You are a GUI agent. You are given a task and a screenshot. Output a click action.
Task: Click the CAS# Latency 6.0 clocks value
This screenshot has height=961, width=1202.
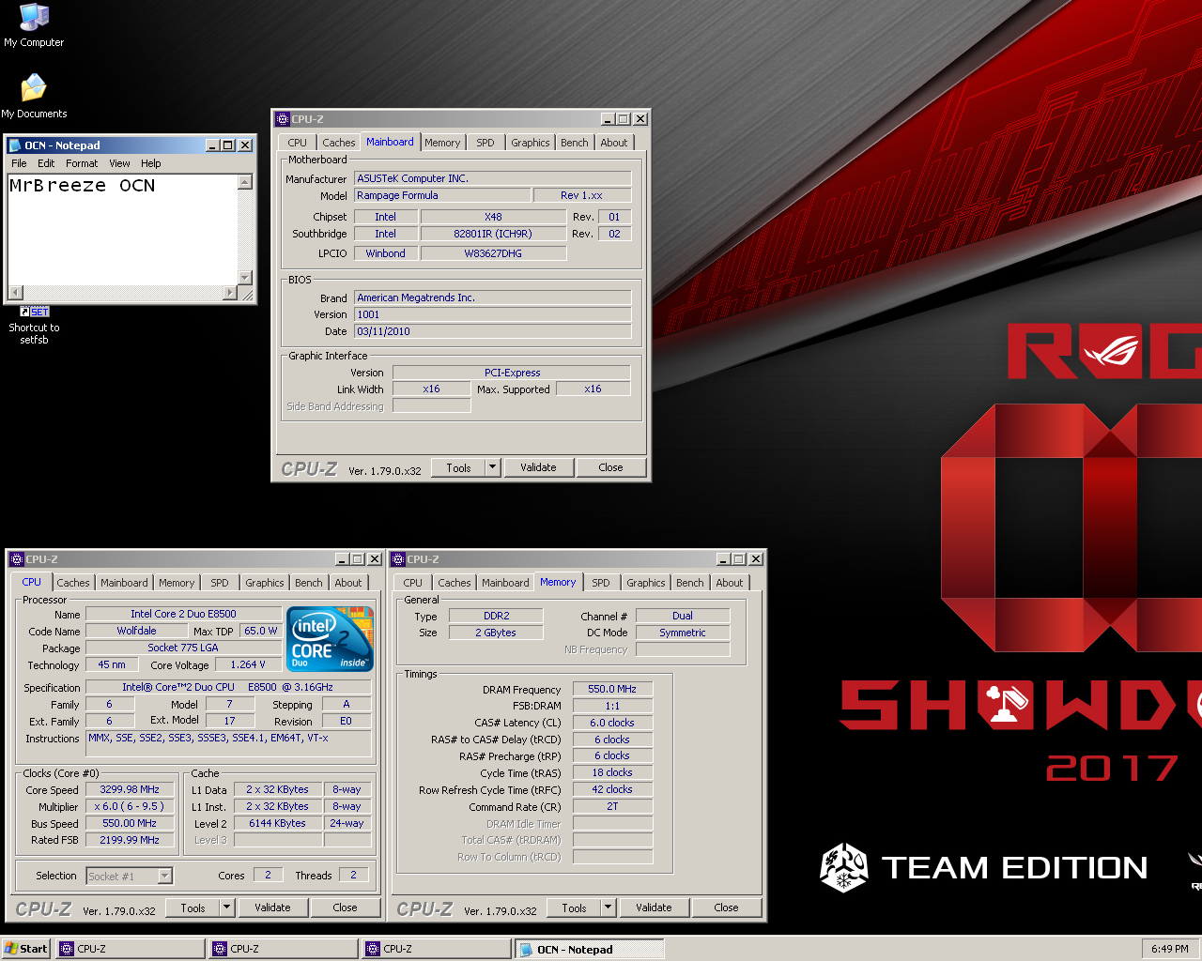point(612,723)
